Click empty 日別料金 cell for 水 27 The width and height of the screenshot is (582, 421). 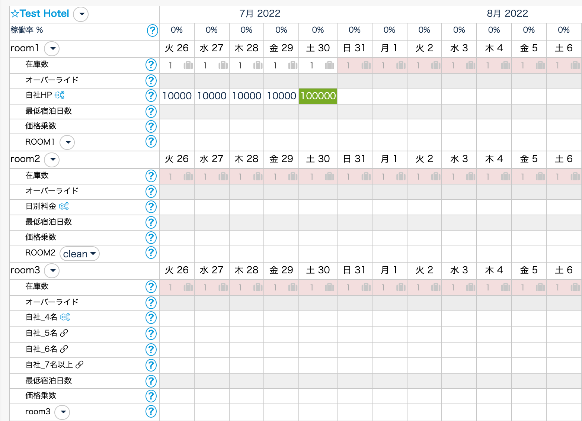(211, 206)
